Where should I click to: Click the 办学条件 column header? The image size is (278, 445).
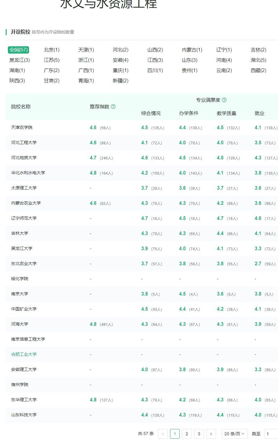(x=189, y=113)
